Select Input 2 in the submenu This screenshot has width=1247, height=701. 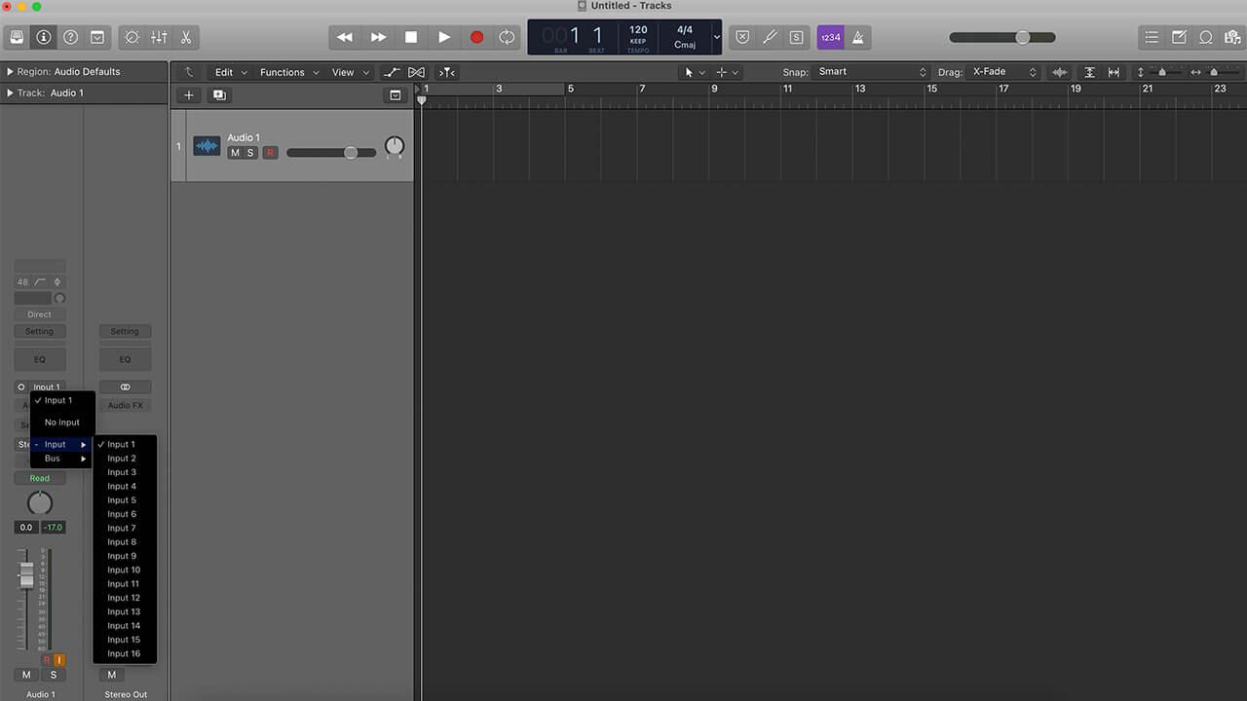pyautogui.click(x=125, y=459)
